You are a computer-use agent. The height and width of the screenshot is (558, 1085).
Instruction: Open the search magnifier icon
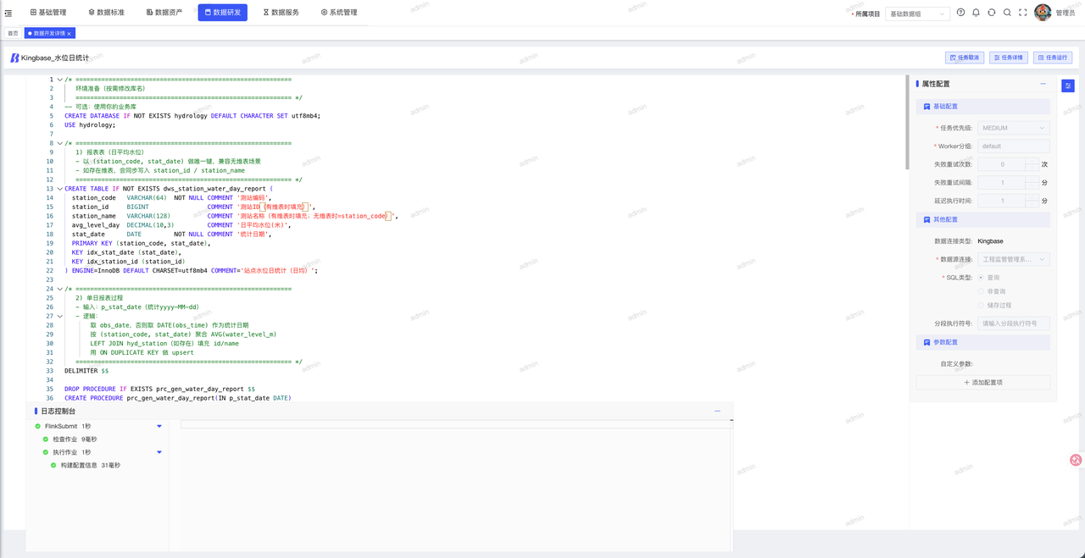coord(1007,13)
